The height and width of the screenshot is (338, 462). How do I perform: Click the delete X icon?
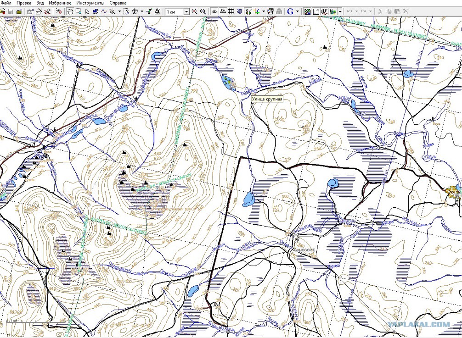tap(406, 11)
